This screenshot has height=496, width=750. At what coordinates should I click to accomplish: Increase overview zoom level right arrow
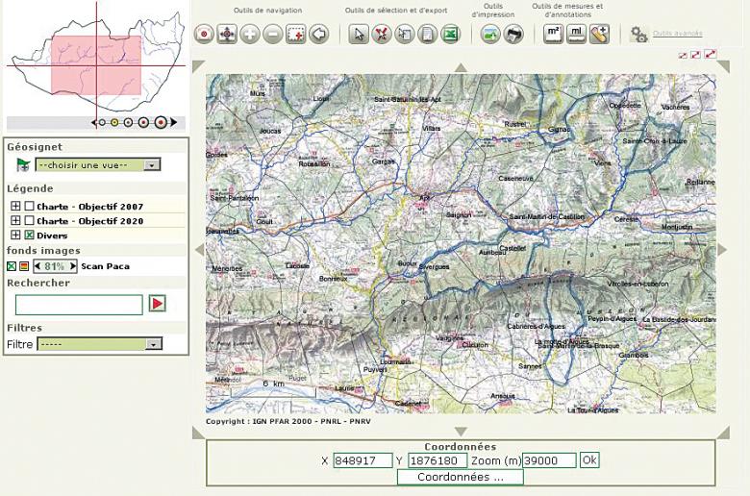[174, 122]
